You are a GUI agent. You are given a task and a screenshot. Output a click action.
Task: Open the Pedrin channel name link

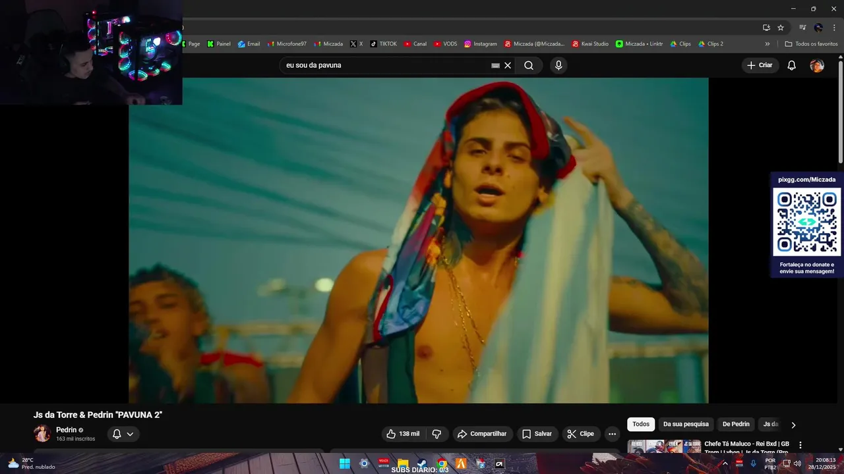click(66, 430)
